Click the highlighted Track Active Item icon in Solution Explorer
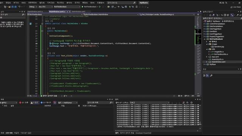The image size is (242, 136). [x=232, y=15]
